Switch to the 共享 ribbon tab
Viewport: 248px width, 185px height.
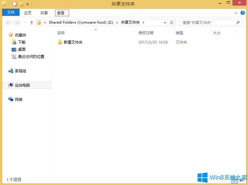click(x=44, y=13)
